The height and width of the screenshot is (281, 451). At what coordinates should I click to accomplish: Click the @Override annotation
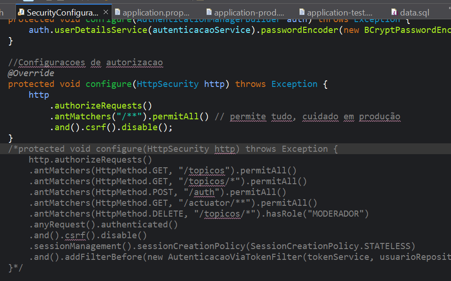click(x=31, y=73)
